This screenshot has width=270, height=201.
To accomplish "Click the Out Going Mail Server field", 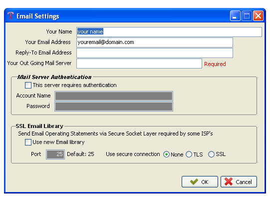I will (x=139, y=63).
